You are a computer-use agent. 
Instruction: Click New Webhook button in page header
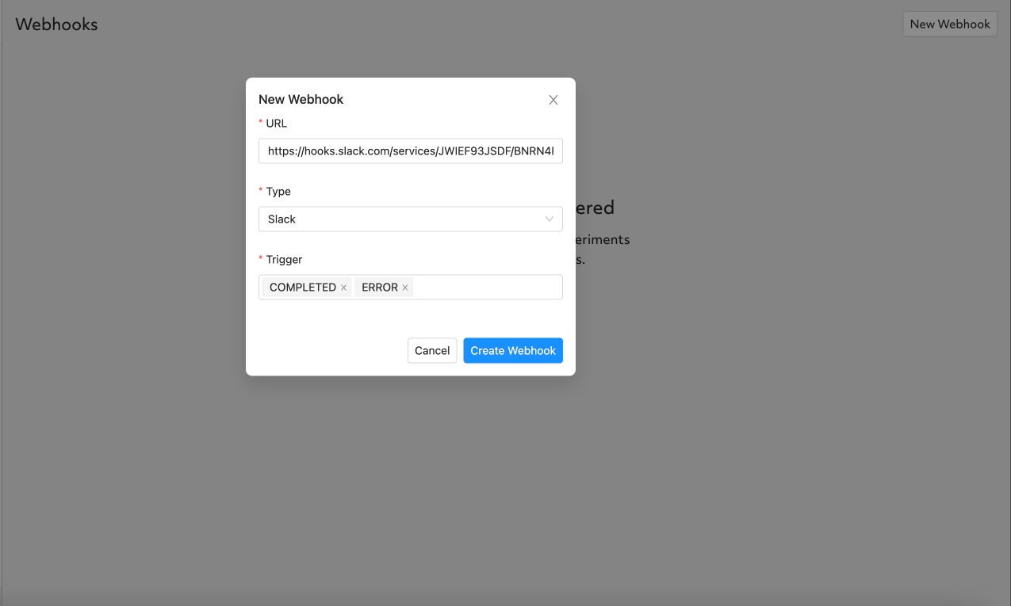950,24
